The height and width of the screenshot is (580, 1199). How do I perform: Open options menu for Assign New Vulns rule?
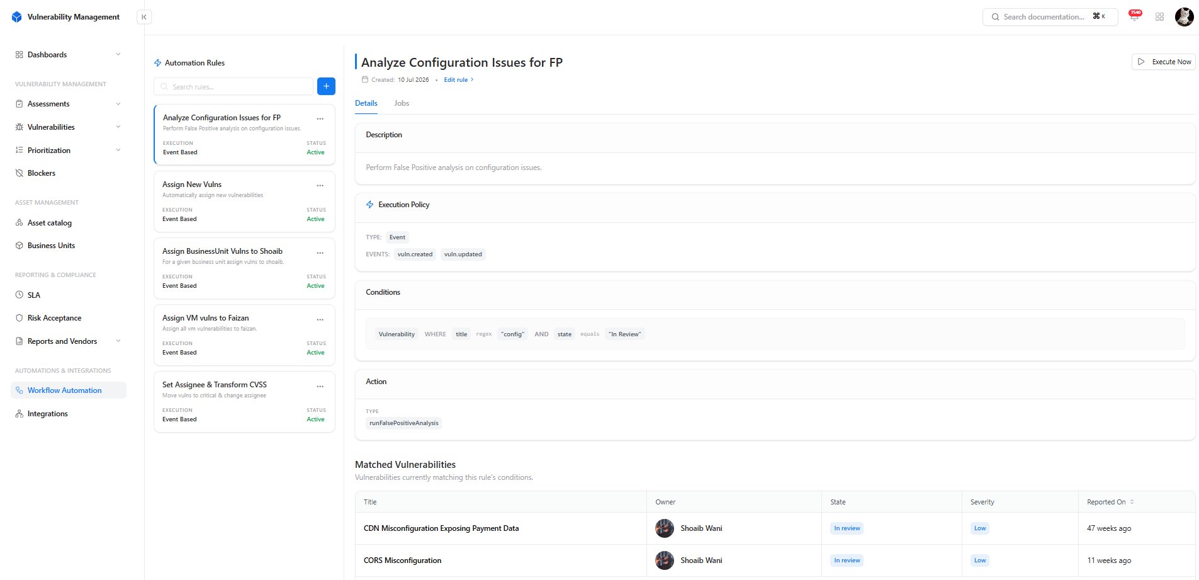click(320, 185)
